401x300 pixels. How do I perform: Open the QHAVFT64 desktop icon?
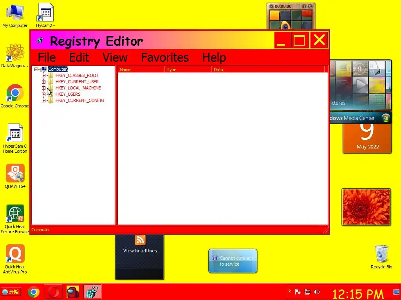15,176
